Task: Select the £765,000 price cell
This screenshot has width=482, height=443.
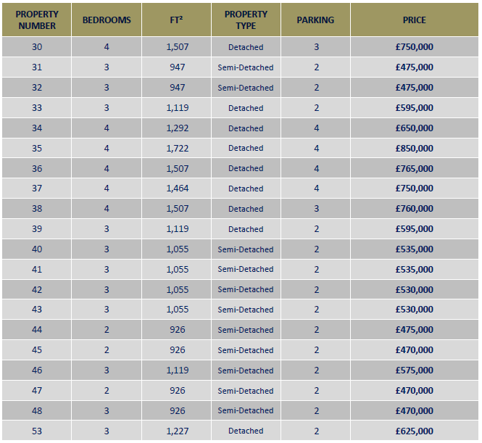Action: click(x=415, y=169)
